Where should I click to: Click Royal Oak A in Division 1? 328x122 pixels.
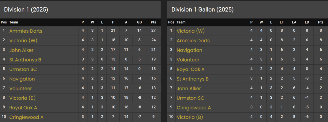pyautogui.click(x=23, y=108)
